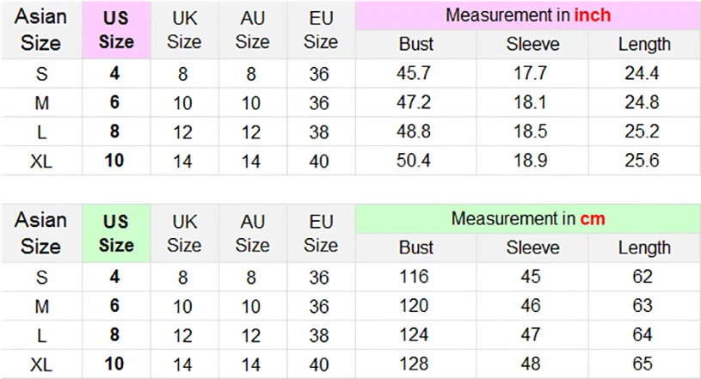
Task: Select the 47.2 bust value cell
Action: coord(414,103)
